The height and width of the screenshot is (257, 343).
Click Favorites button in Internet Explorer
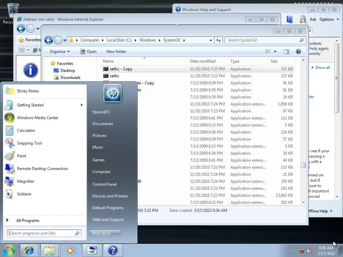[30, 40]
